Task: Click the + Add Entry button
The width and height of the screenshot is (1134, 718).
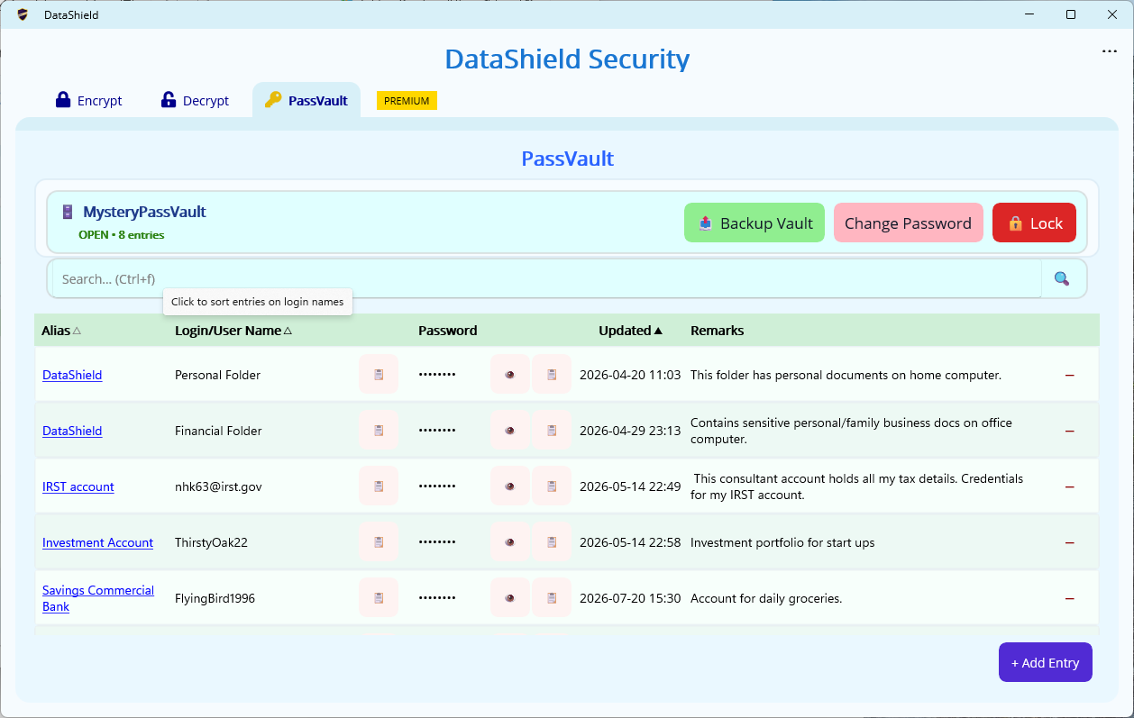Action: click(x=1045, y=662)
